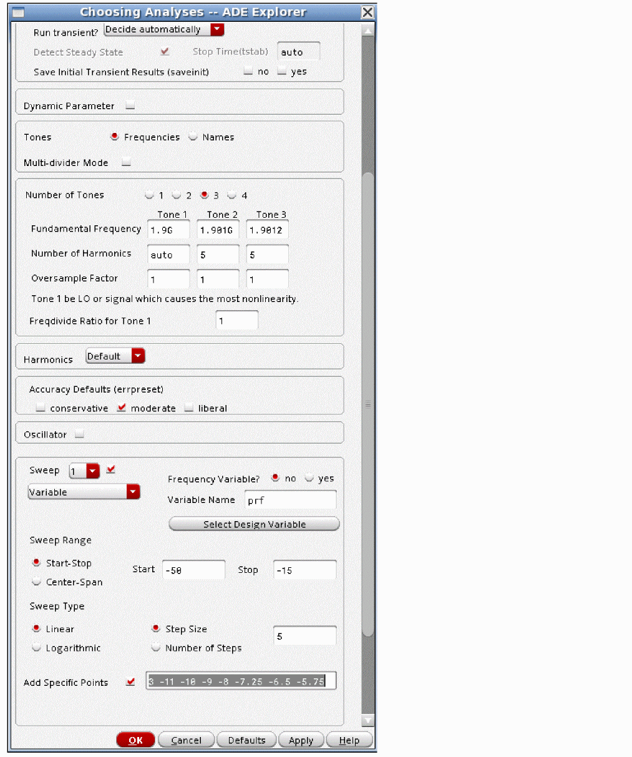Screen dimensions: 632x757
Task: Enable the Dynamic Parameter checkbox
Action: point(130,105)
